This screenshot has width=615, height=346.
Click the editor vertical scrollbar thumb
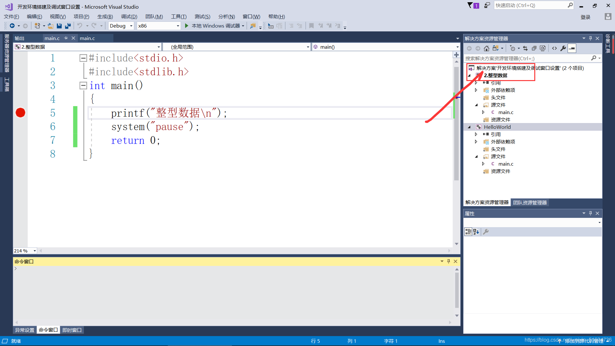tap(456, 123)
